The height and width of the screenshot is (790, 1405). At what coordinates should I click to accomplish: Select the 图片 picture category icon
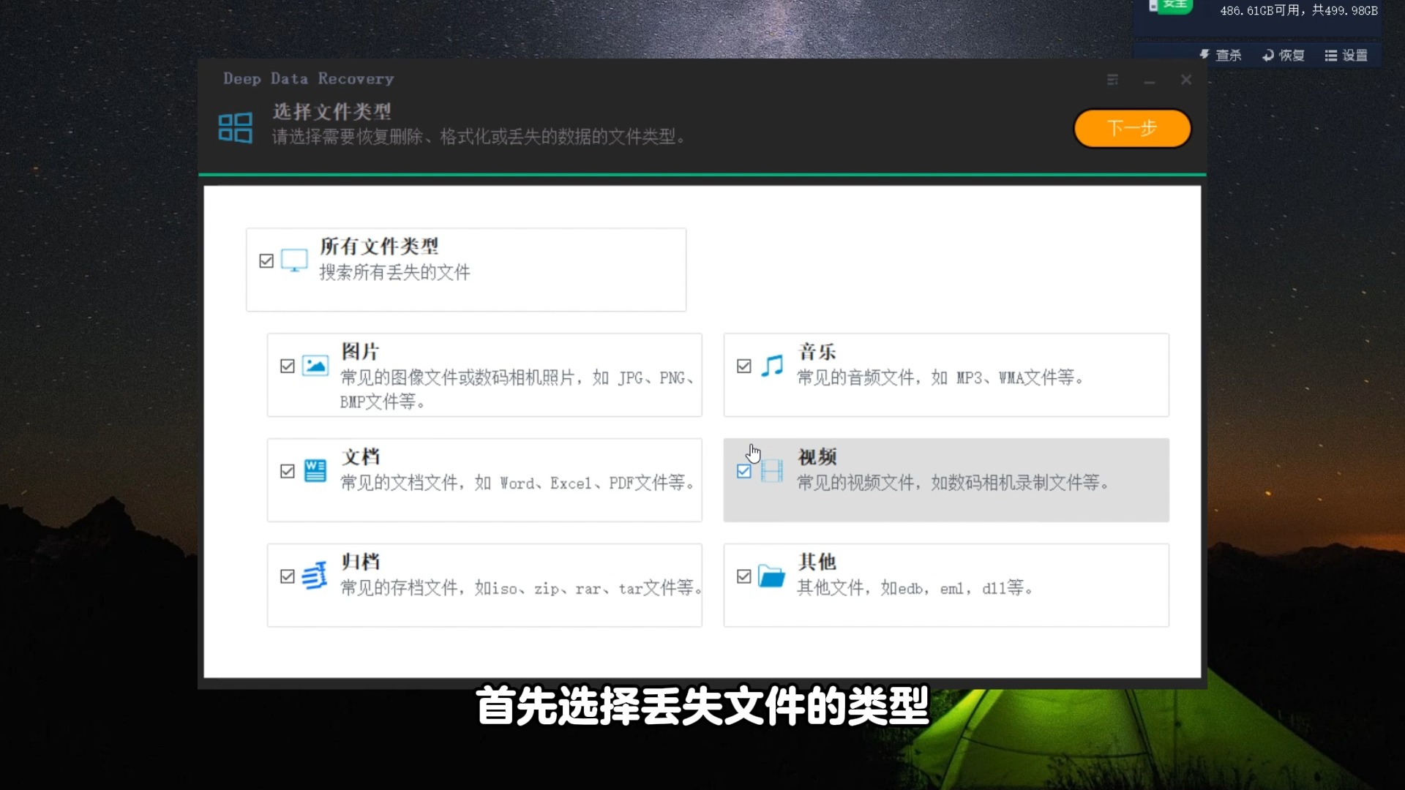(x=315, y=366)
